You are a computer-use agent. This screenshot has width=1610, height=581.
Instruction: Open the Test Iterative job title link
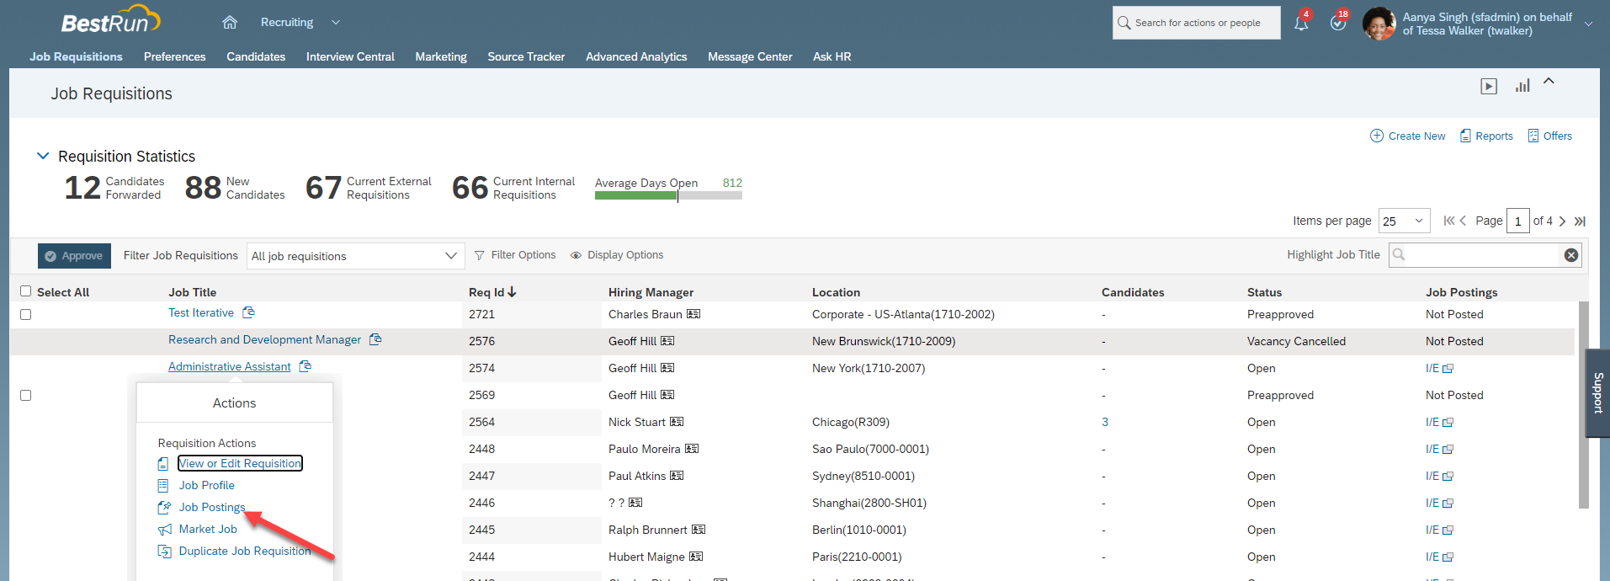(201, 312)
